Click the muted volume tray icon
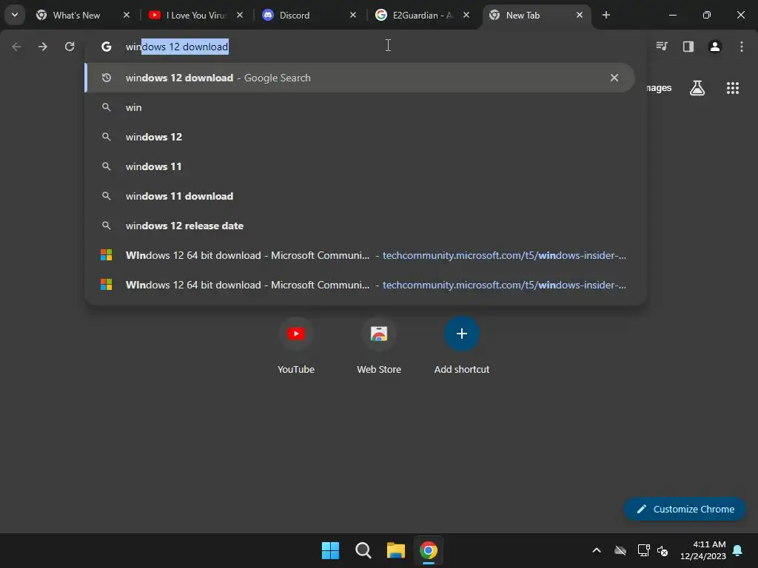 tap(663, 550)
